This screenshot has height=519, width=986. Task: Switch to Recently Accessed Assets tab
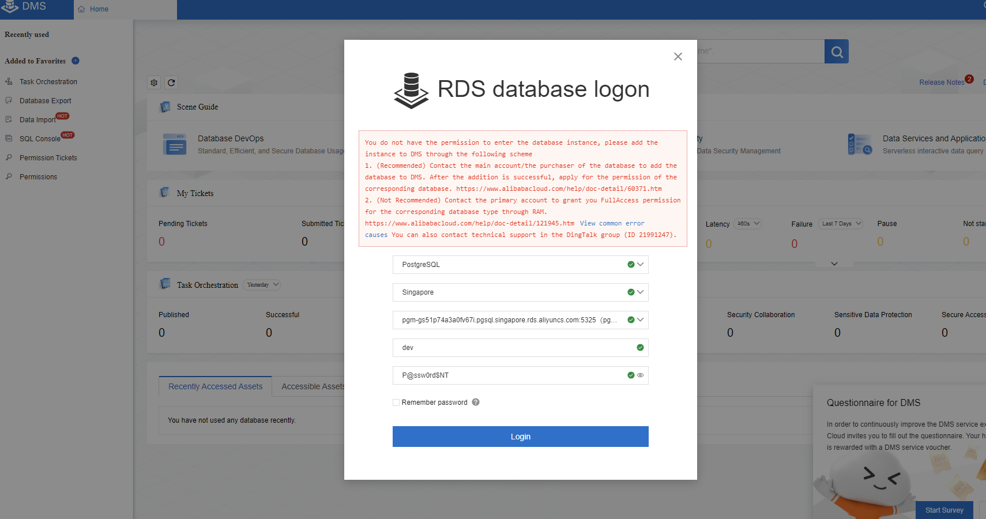[216, 386]
